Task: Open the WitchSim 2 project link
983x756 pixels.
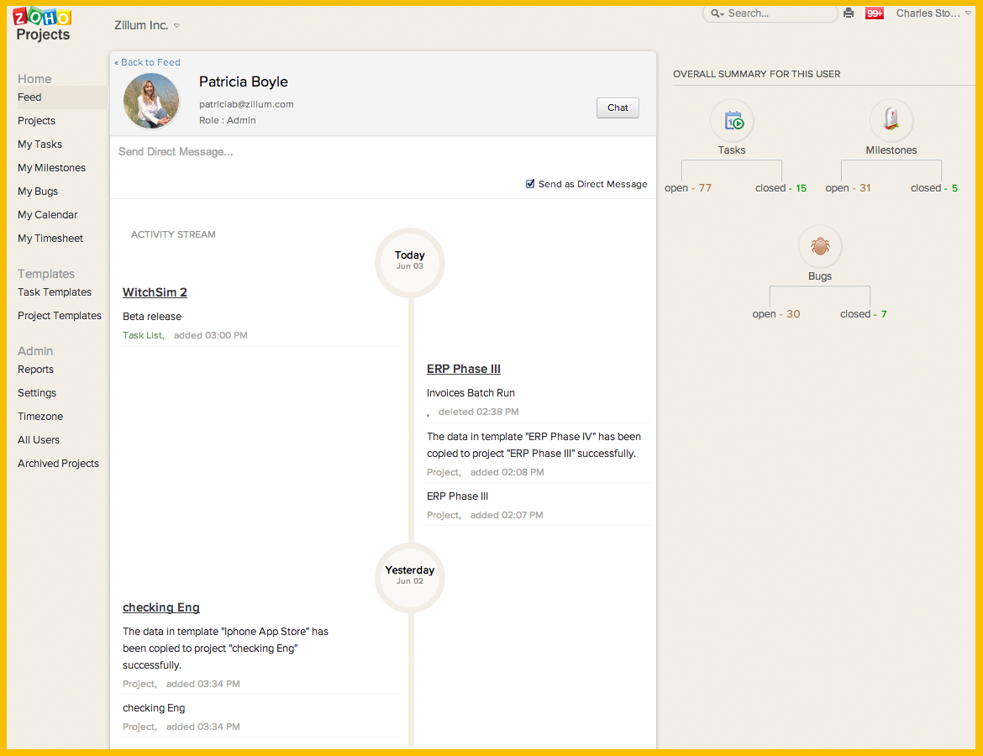Action: click(x=155, y=292)
